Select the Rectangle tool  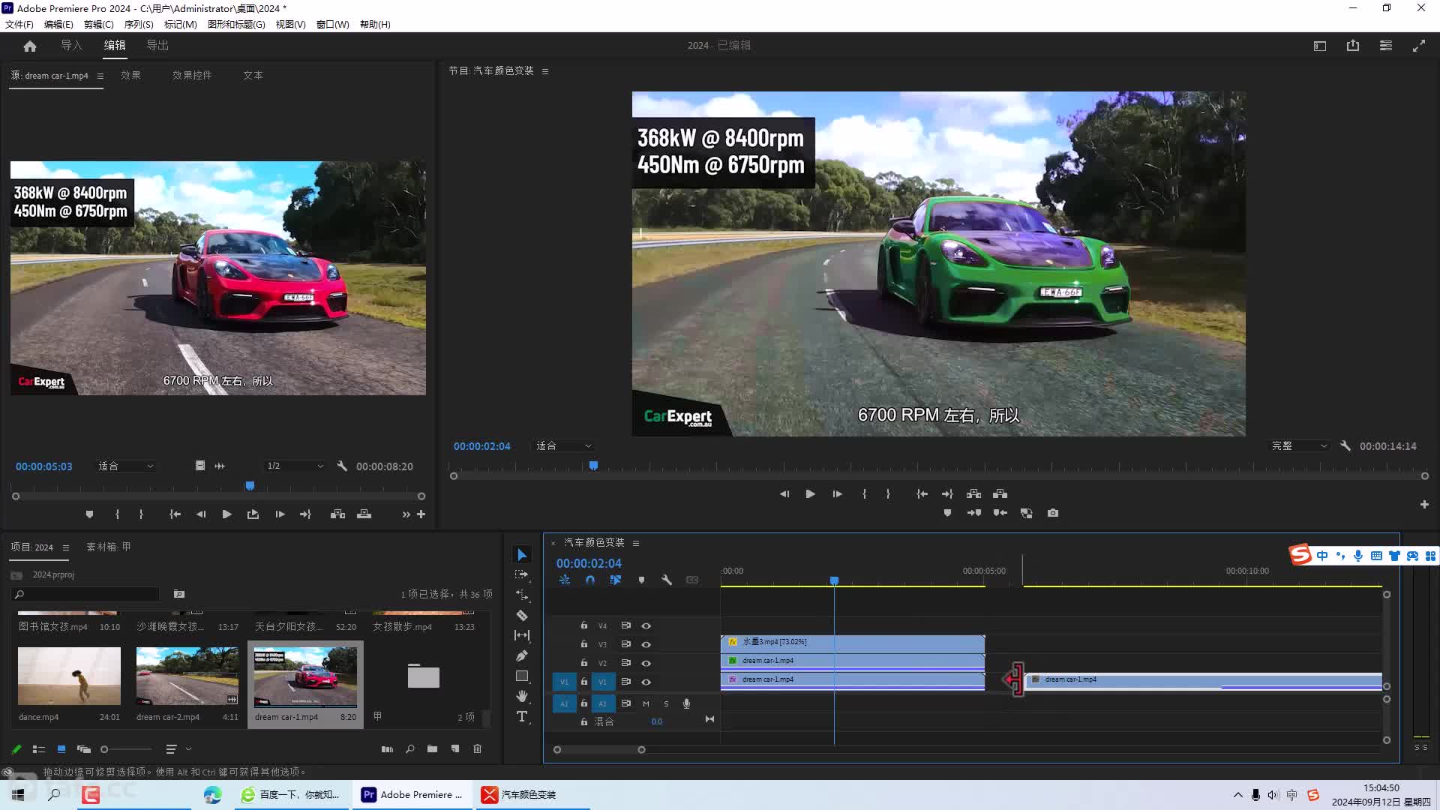click(x=522, y=676)
